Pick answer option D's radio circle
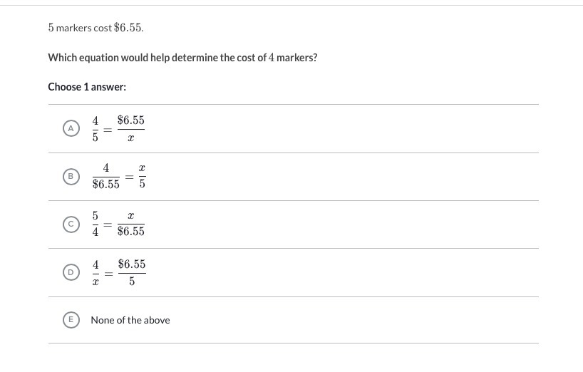Image resolution: width=583 pixels, height=372 pixels. (x=70, y=272)
